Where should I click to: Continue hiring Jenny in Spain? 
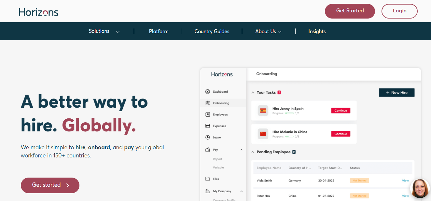[x=341, y=111]
